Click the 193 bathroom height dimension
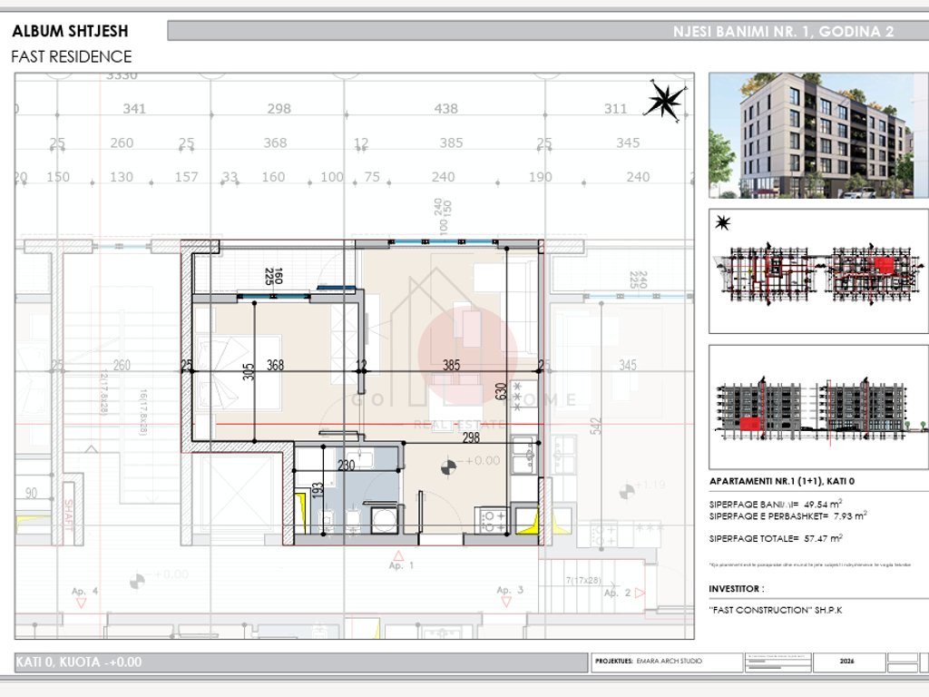The image size is (929, 697). pos(318,489)
